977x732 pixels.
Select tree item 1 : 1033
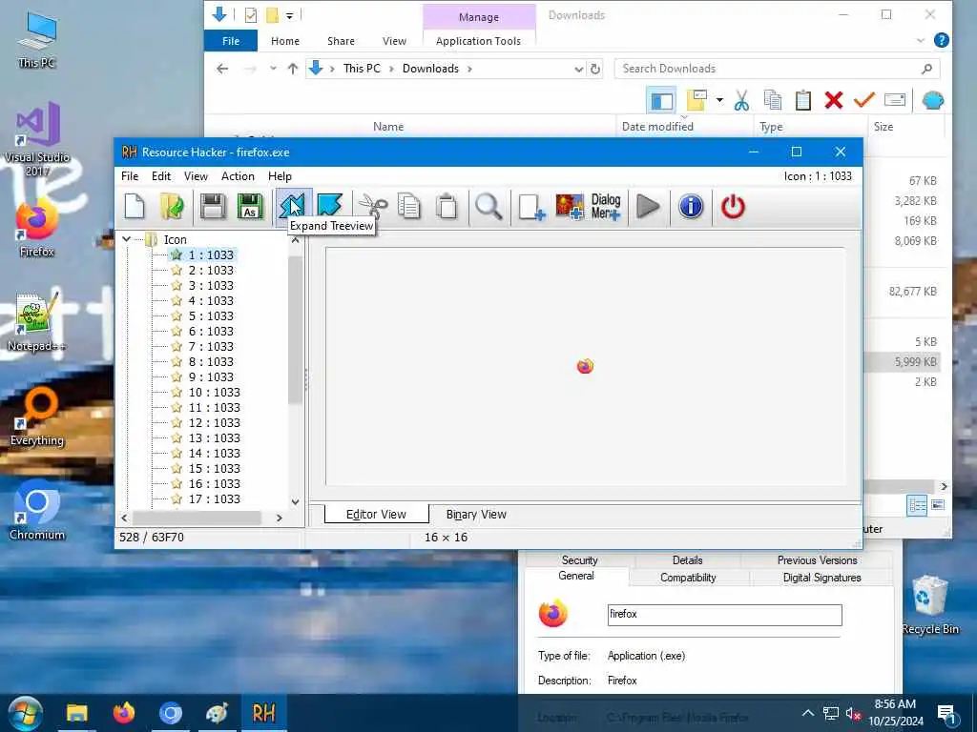pos(211,254)
